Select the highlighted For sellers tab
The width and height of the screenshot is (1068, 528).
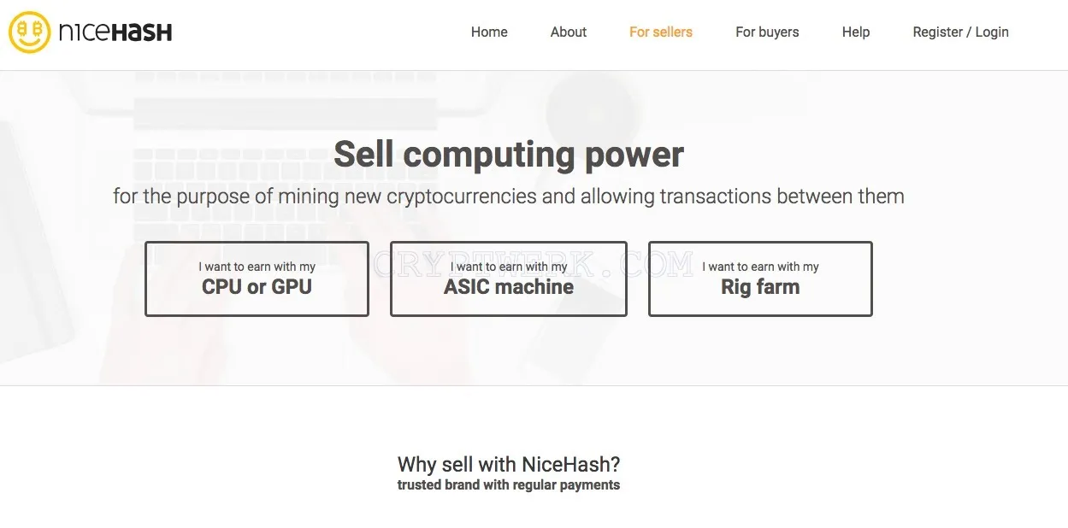tap(661, 32)
